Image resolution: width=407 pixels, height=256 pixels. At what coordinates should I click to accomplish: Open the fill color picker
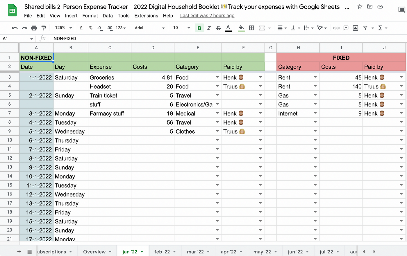241,28
